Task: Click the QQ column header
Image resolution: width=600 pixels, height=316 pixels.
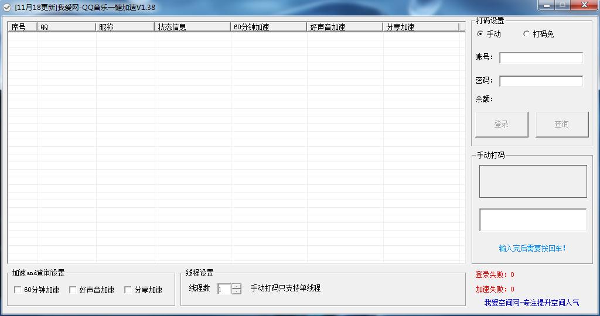Action: click(66, 27)
